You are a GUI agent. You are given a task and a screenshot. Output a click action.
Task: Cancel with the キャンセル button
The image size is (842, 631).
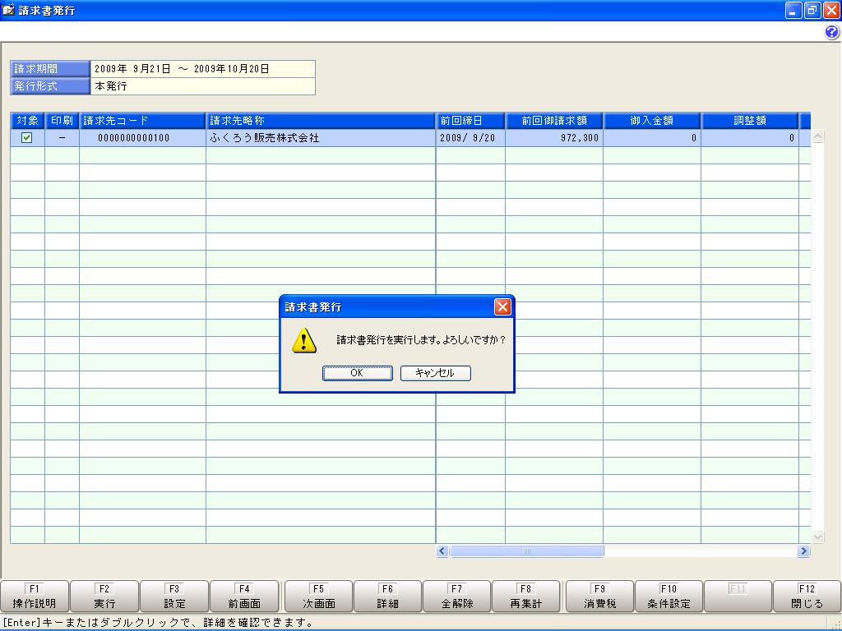pyautogui.click(x=436, y=373)
